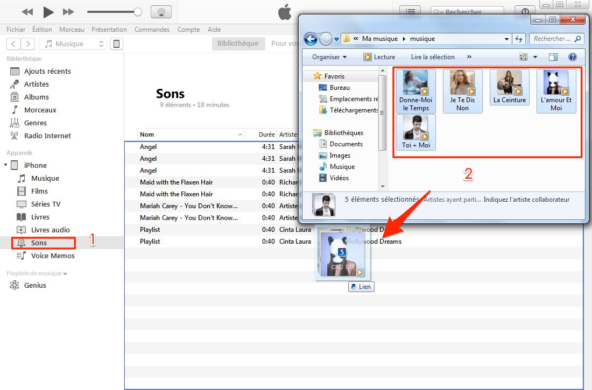
Task: Open the Explorer help icon
Action: [573, 57]
